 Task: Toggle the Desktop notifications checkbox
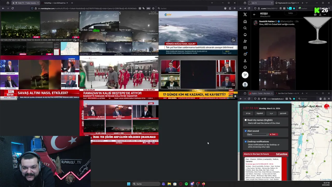246,142
